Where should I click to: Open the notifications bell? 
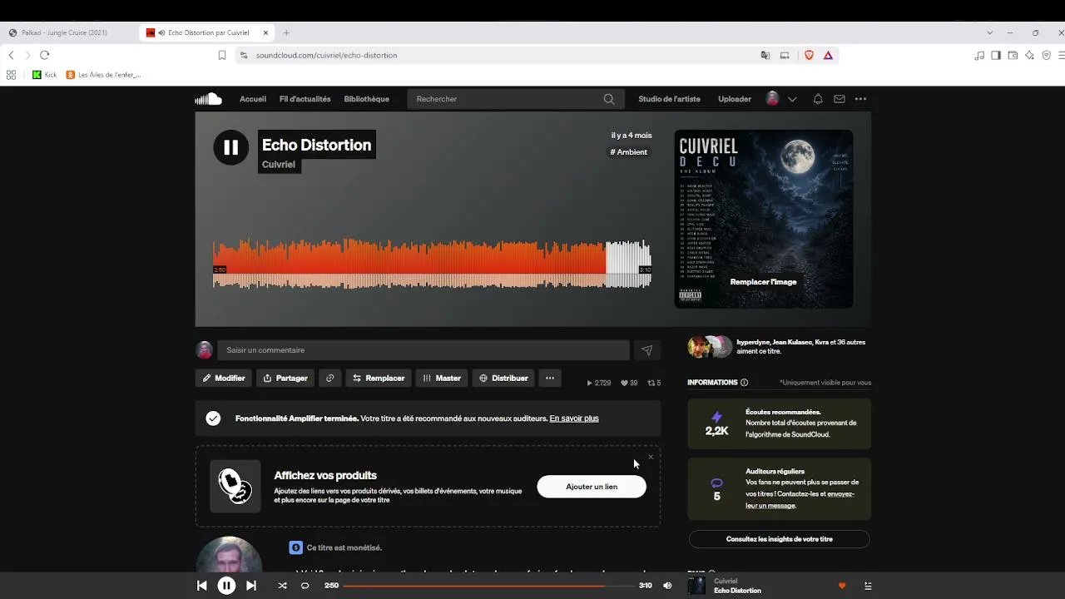(818, 99)
